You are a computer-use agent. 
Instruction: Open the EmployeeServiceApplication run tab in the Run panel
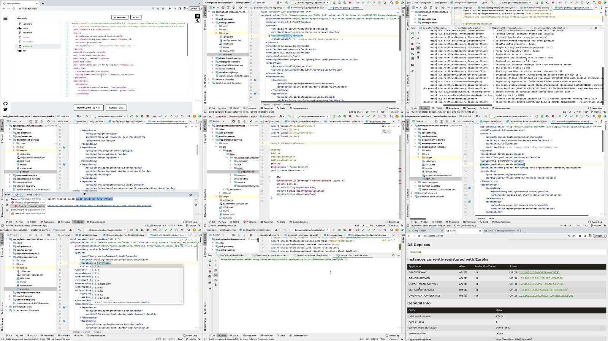[353, 255]
